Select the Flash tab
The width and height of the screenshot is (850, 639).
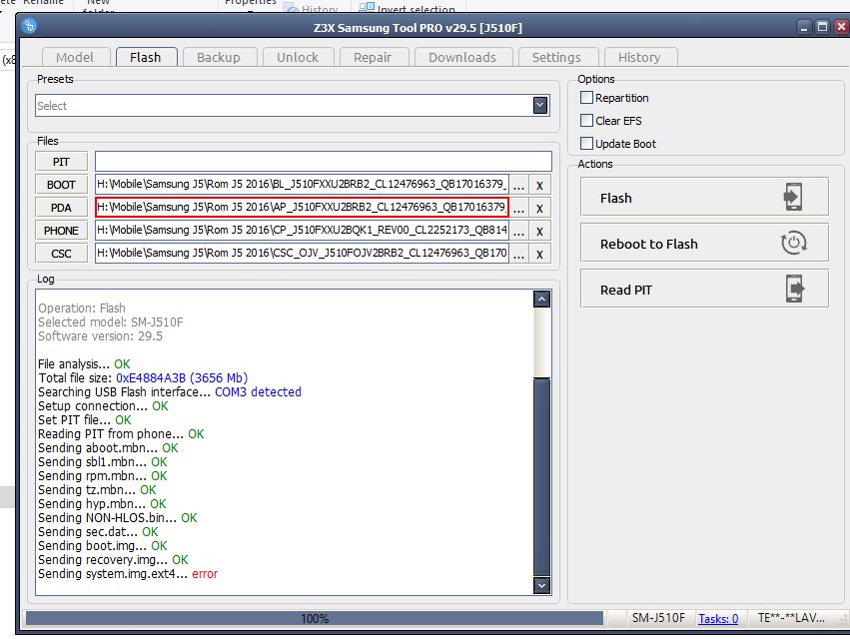[145, 58]
